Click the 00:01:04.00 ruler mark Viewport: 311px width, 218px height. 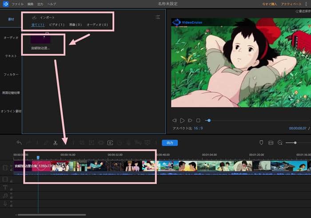(209, 155)
